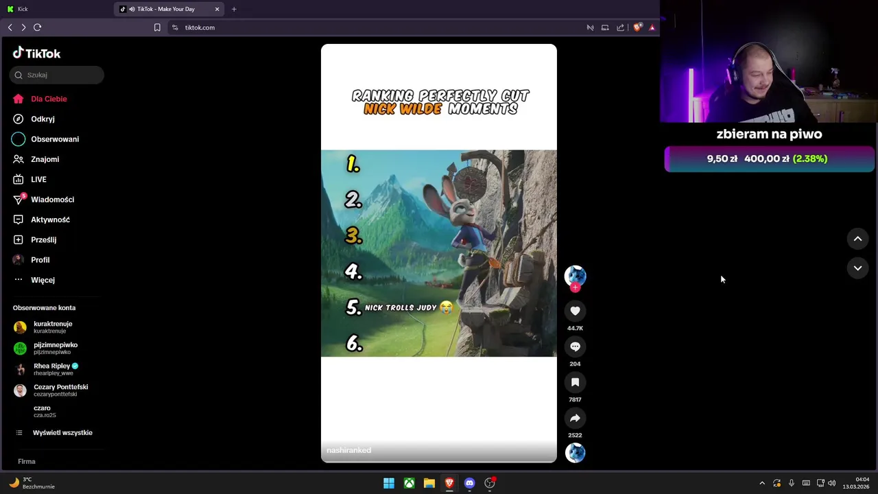Like the video with the heart icon
The image size is (878, 494).
[575, 311]
